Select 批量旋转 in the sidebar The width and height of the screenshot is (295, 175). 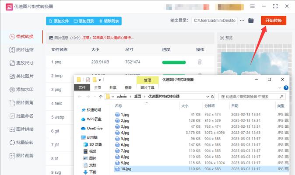[x=21, y=143]
